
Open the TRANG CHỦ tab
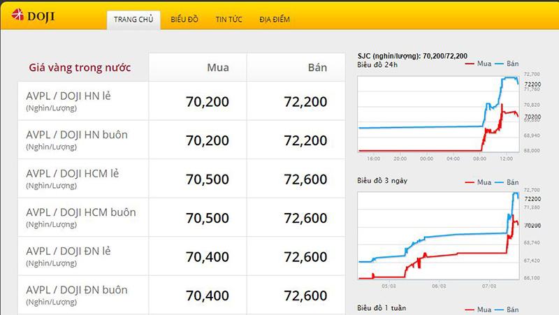pos(134,20)
